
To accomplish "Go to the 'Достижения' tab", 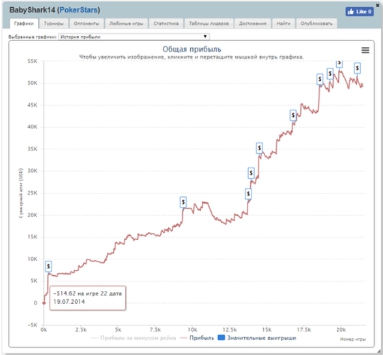I will coord(253,24).
